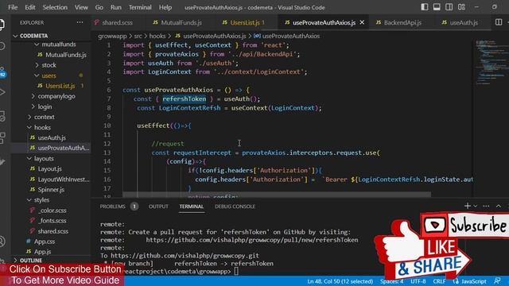Open GitHub pull request URL in terminal
Screen dimensions: 509x286
tap(252, 240)
